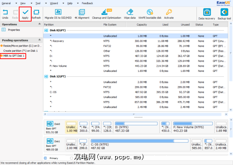Undo the last operation
This screenshot has height=165, width=233.
point(5,14)
